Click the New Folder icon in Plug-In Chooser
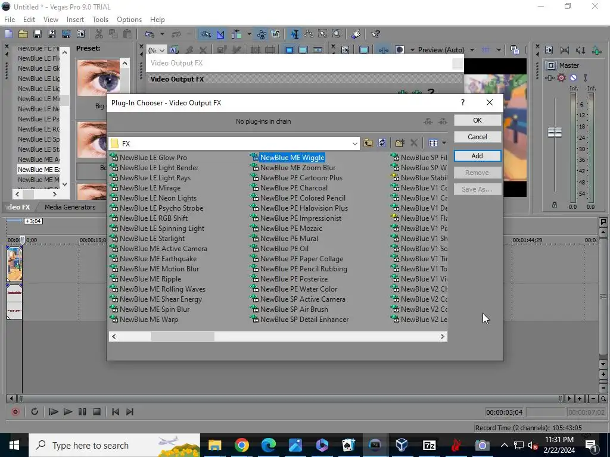The image size is (610, 457). (x=400, y=143)
